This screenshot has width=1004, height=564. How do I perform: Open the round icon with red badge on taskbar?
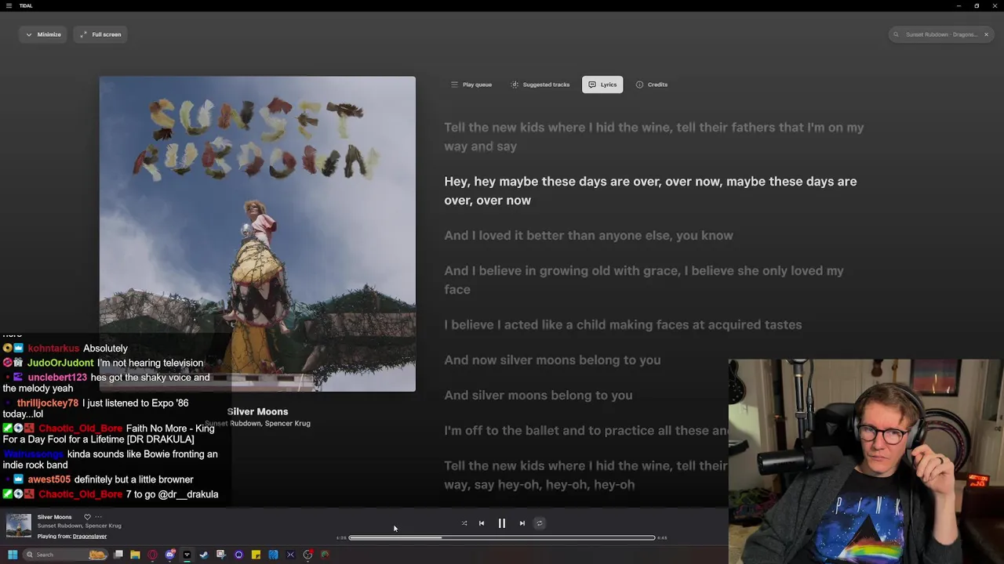point(307,555)
